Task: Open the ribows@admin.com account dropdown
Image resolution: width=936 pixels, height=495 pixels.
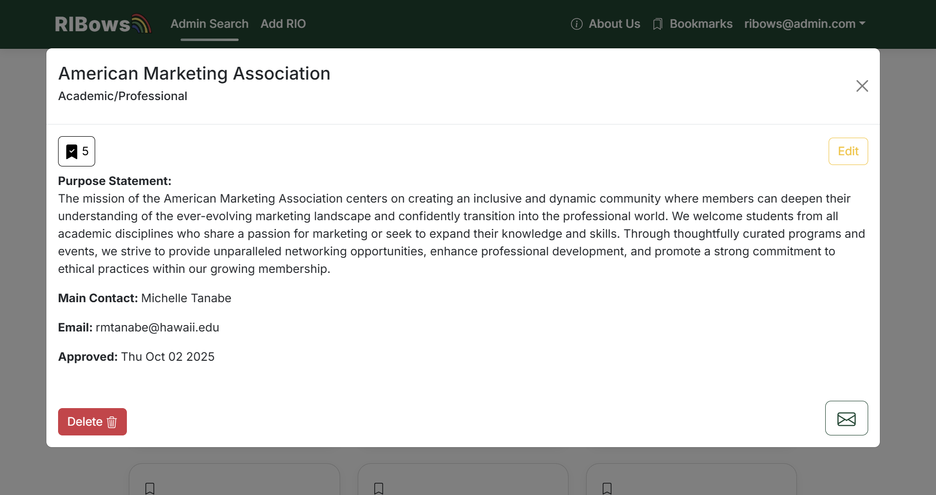Action: [x=799, y=24]
